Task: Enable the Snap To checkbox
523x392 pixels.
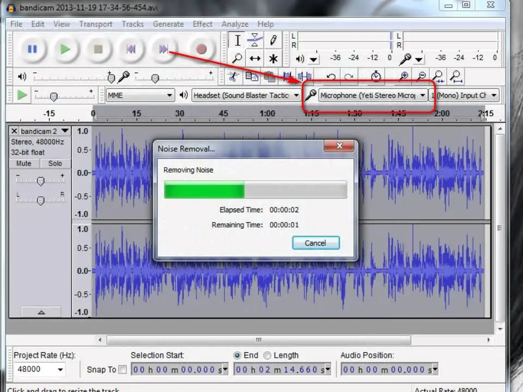Action: pos(123,370)
